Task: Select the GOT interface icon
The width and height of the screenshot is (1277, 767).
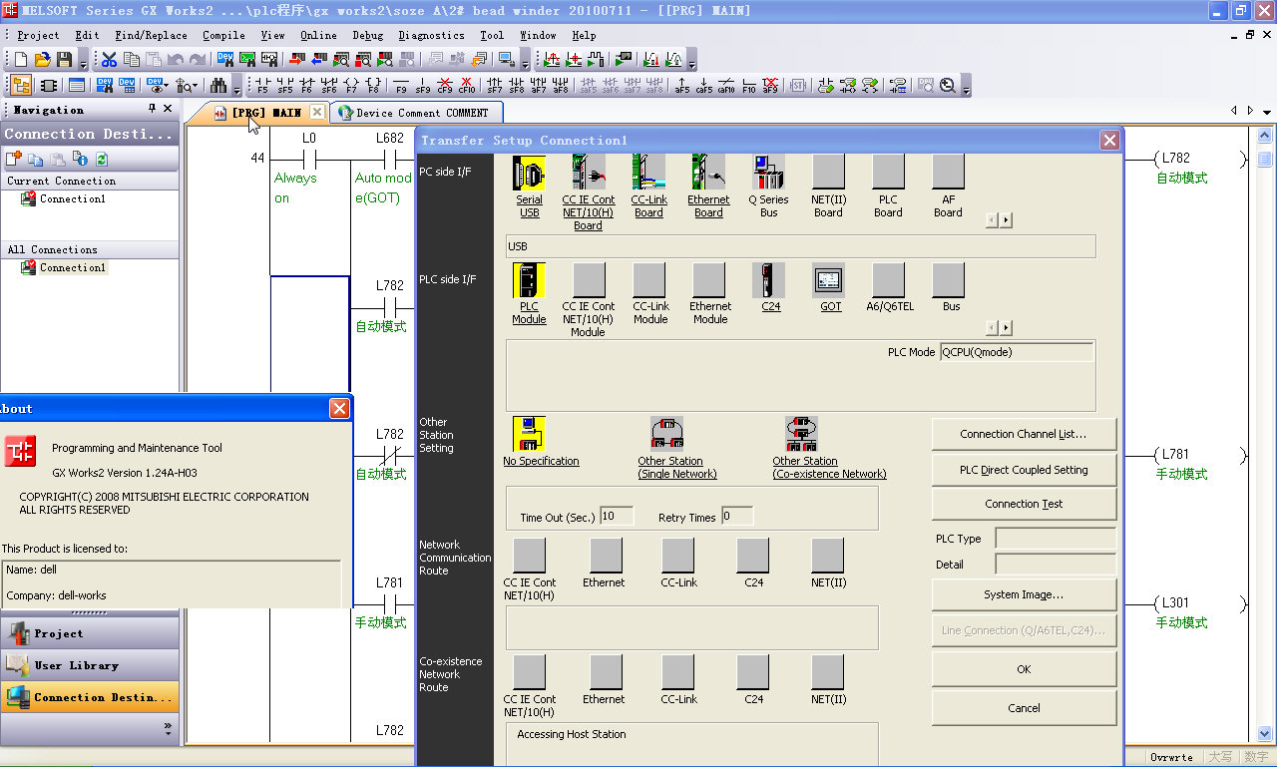Action: [828, 280]
